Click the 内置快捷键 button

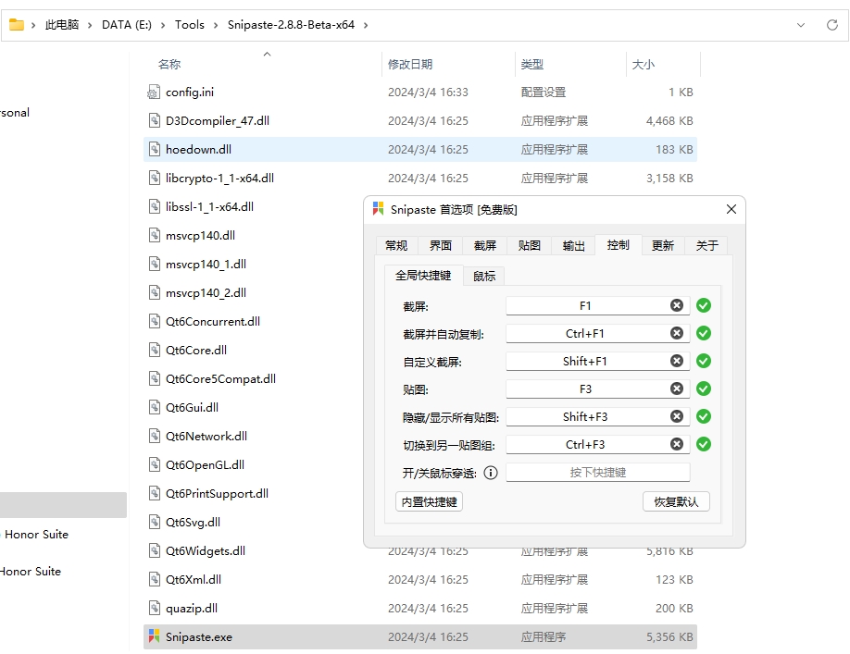[429, 502]
